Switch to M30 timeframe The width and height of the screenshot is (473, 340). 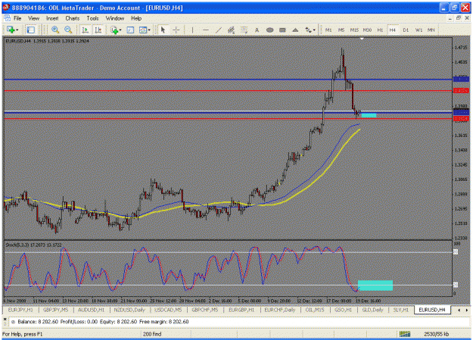(367, 30)
